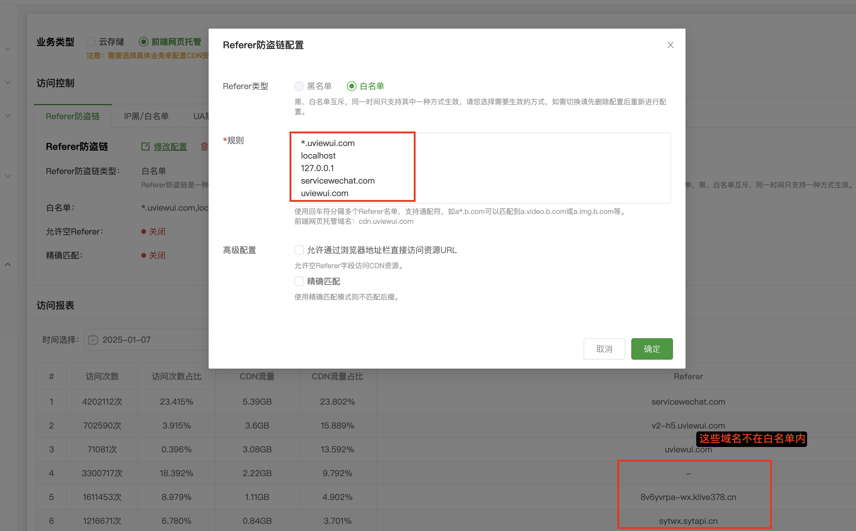
Task: Confirm with the 确定 button
Action: [x=652, y=349]
